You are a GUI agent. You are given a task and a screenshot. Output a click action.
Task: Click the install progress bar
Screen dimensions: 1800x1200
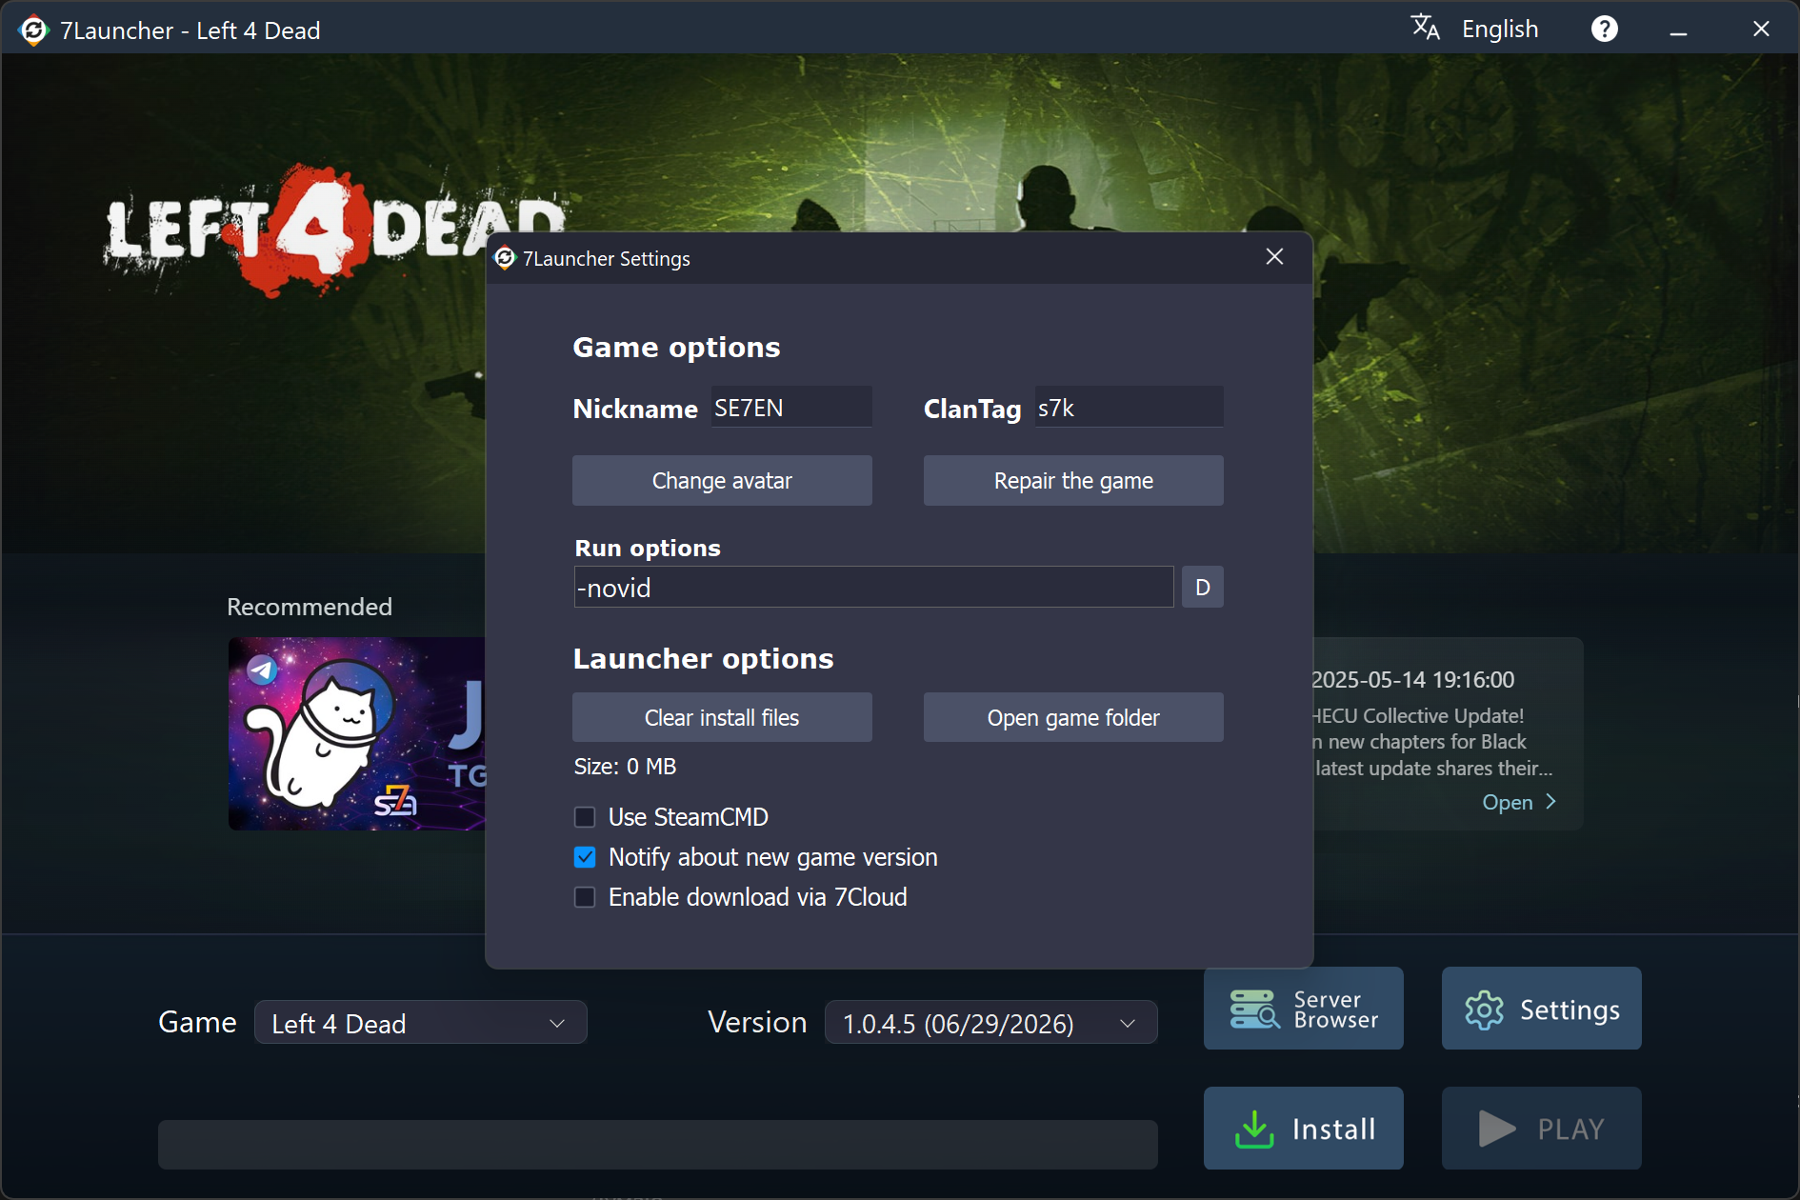pos(657,1145)
